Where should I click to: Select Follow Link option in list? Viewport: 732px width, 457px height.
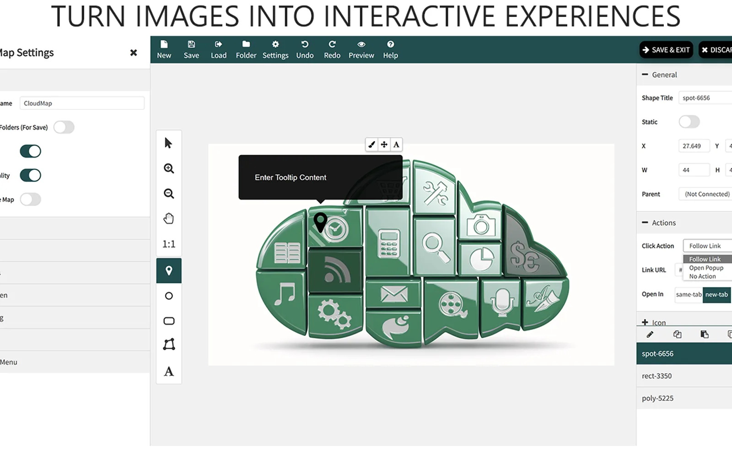pos(707,259)
